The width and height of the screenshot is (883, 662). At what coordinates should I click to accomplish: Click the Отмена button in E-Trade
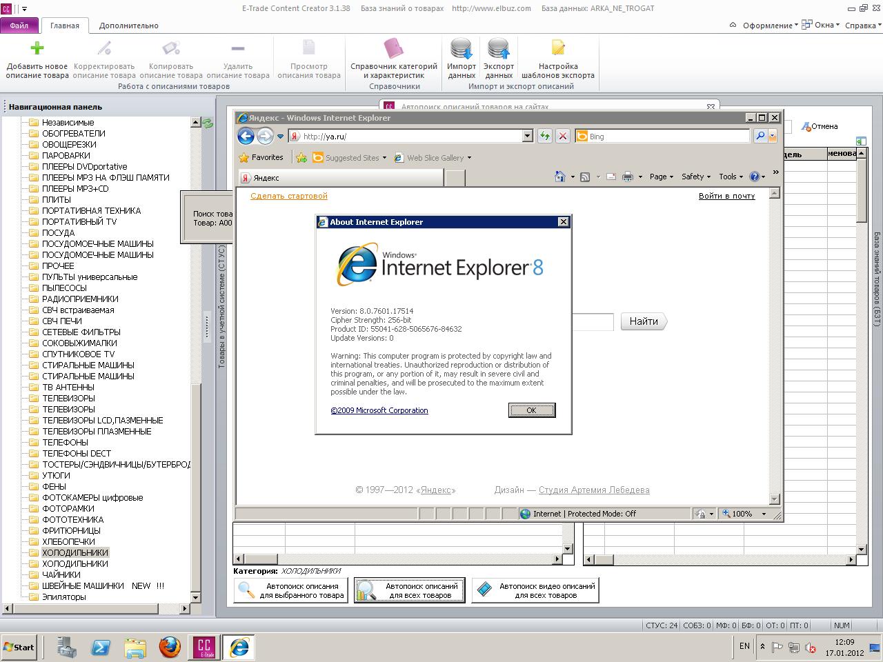(820, 126)
